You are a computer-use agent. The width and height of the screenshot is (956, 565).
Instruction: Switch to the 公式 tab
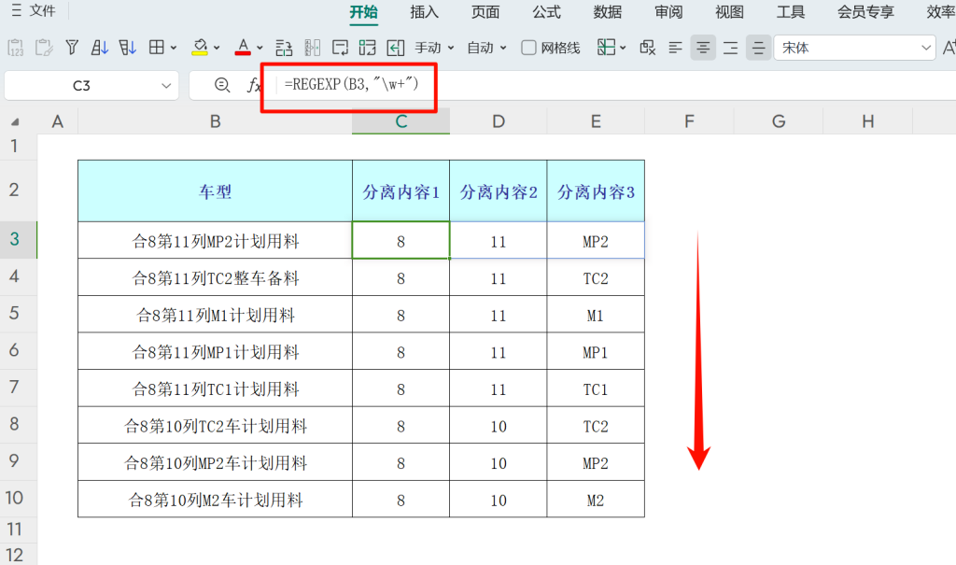(546, 11)
